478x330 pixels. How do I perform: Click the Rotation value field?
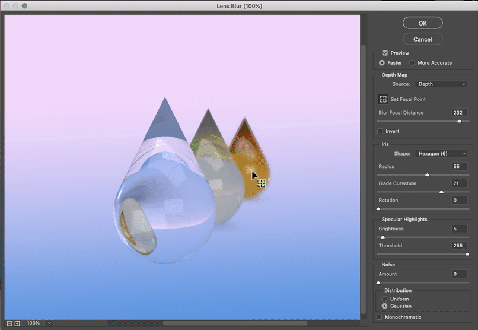[x=460, y=200]
